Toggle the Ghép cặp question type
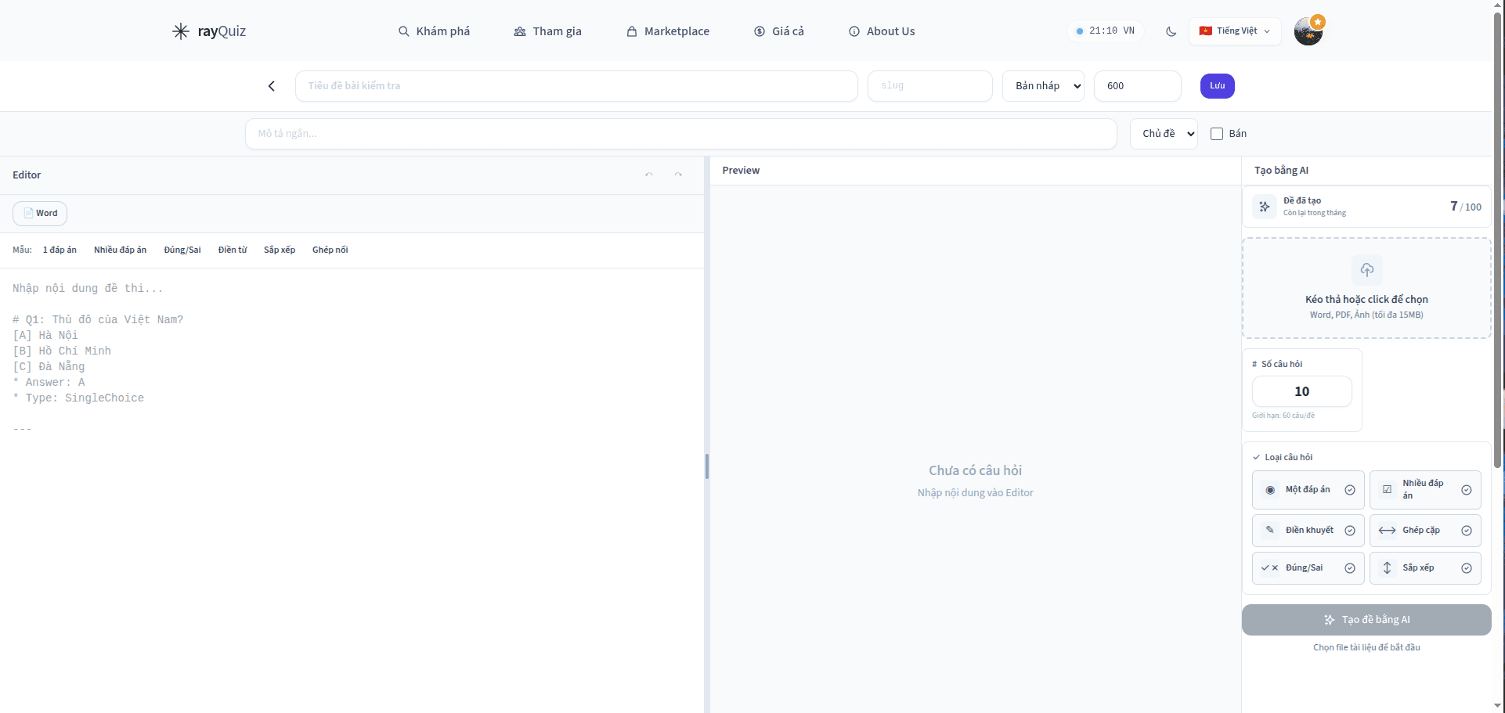 (1425, 531)
